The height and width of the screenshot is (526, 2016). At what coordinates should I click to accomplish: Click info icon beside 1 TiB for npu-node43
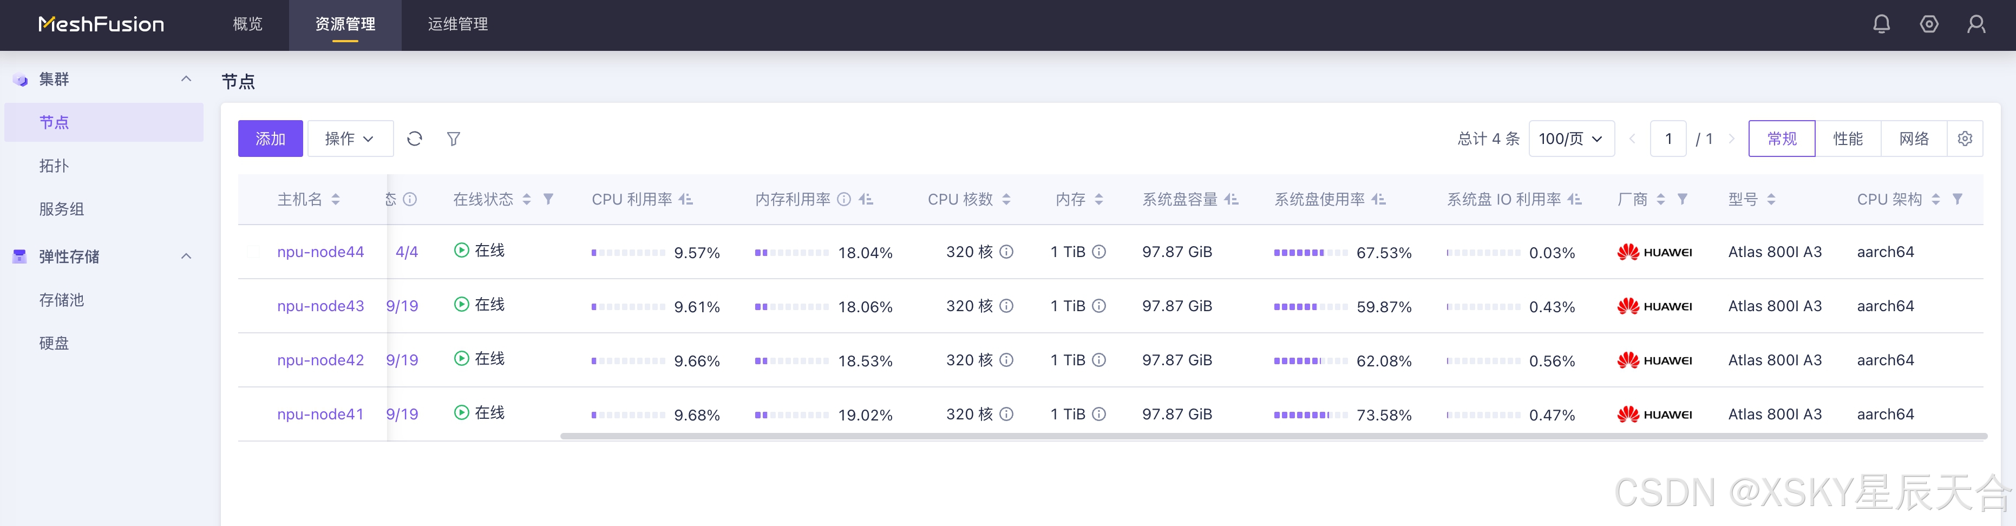pos(1099,306)
